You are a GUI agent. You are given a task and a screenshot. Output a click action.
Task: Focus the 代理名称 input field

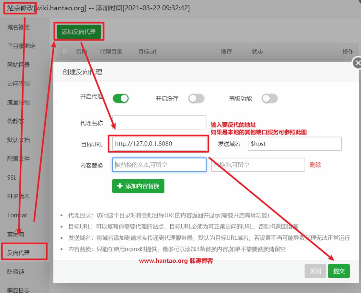point(159,123)
